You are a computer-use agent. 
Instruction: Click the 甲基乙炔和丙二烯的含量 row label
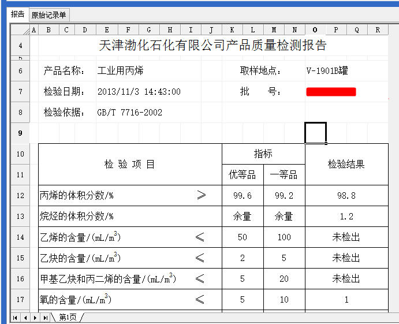coord(108,279)
